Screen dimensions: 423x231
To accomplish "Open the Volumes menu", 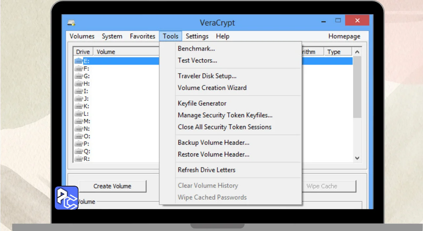I will pos(82,36).
